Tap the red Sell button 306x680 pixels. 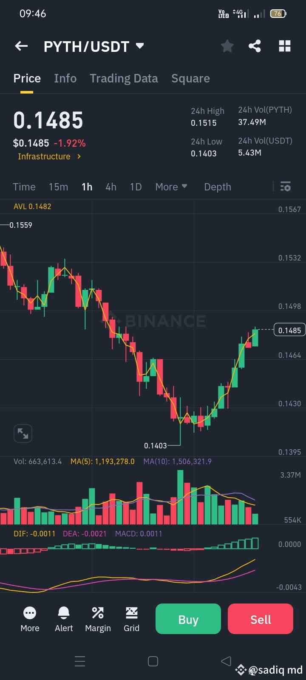pyautogui.click(x=260, y=619)
